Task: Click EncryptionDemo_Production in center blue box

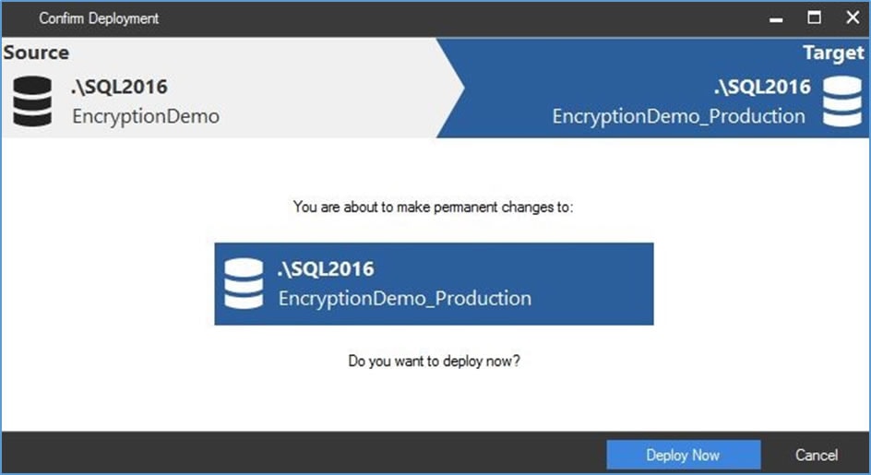Action: (405, 298)
